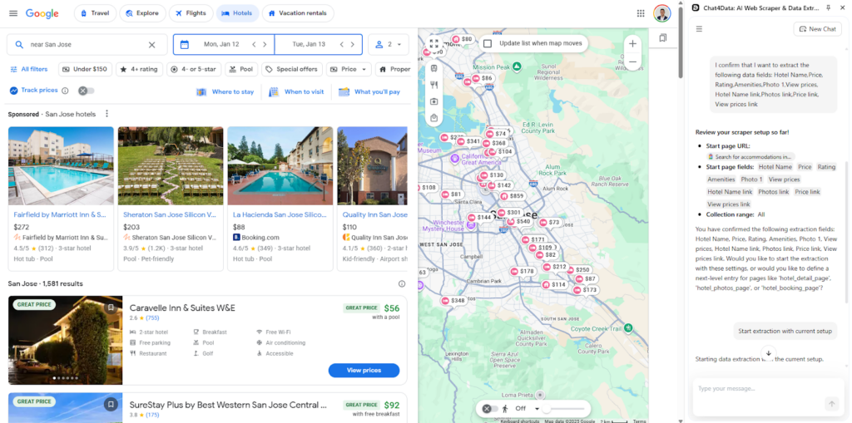This screenshot has width=852, height=423.
Task: Open the All filters panel
Action: coord(29,69)
